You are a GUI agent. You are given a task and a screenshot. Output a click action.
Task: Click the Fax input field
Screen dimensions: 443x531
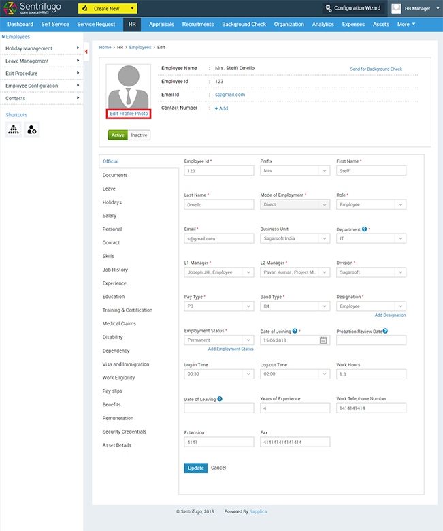295,442
